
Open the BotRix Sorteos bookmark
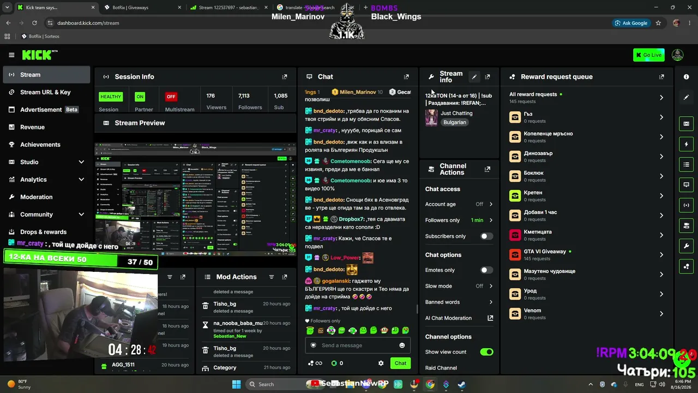click(40, 37)
